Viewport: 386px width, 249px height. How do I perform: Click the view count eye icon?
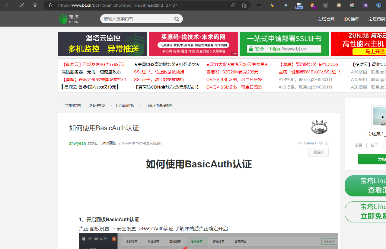click(x=299, y=143)
